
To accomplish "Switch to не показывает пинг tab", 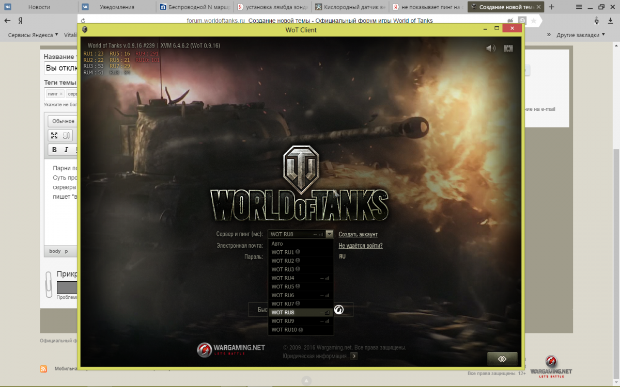I will coord(427,7).
